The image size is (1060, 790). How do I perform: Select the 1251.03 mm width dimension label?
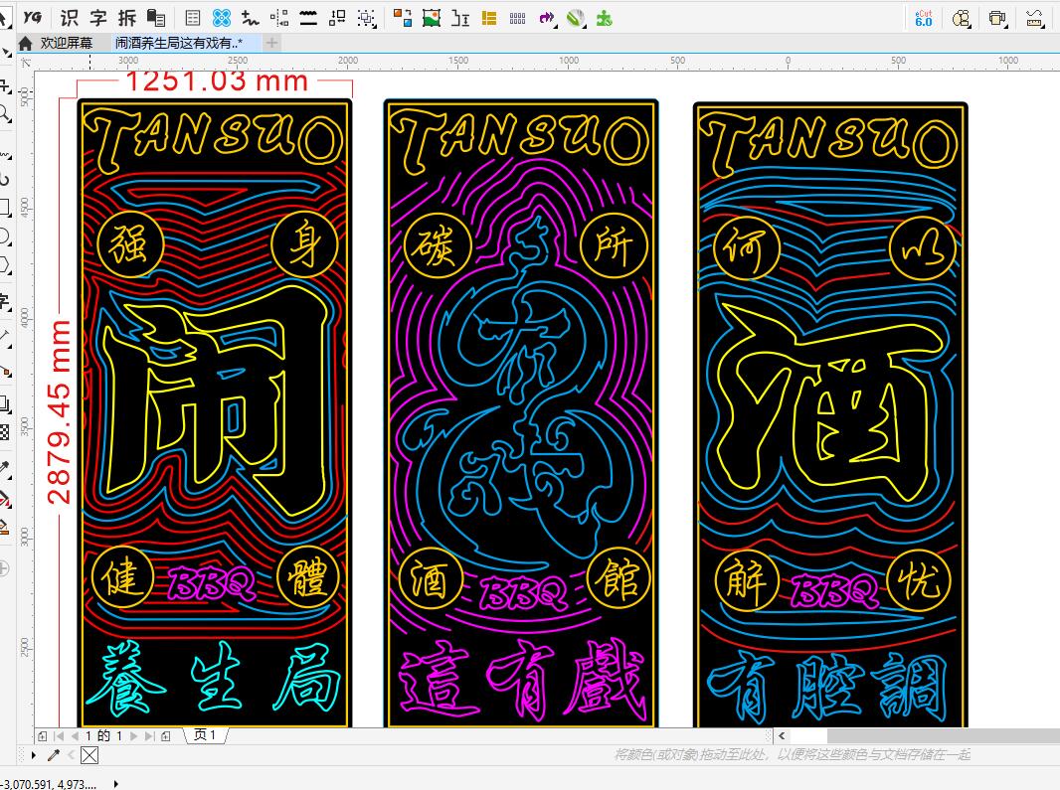(x=217, y=81)
